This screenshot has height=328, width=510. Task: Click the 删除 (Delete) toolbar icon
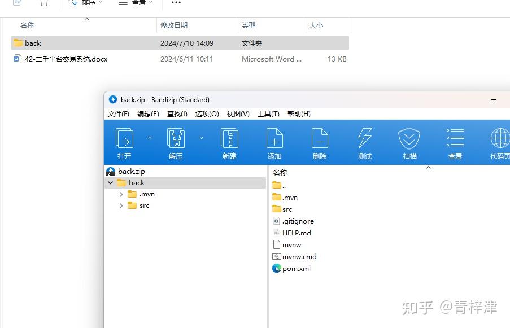point(320,138)
